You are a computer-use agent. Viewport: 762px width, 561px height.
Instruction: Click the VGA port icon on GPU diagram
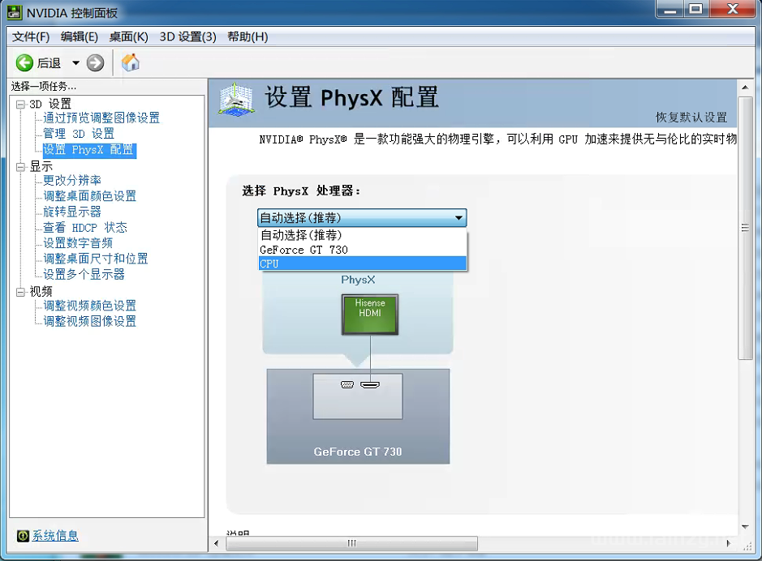[x=347, y=384]
